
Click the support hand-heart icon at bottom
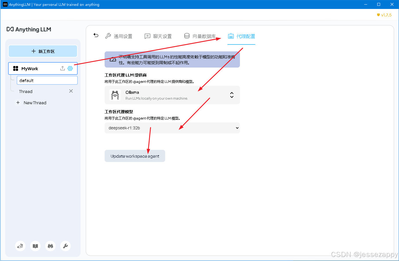point(20,246)
